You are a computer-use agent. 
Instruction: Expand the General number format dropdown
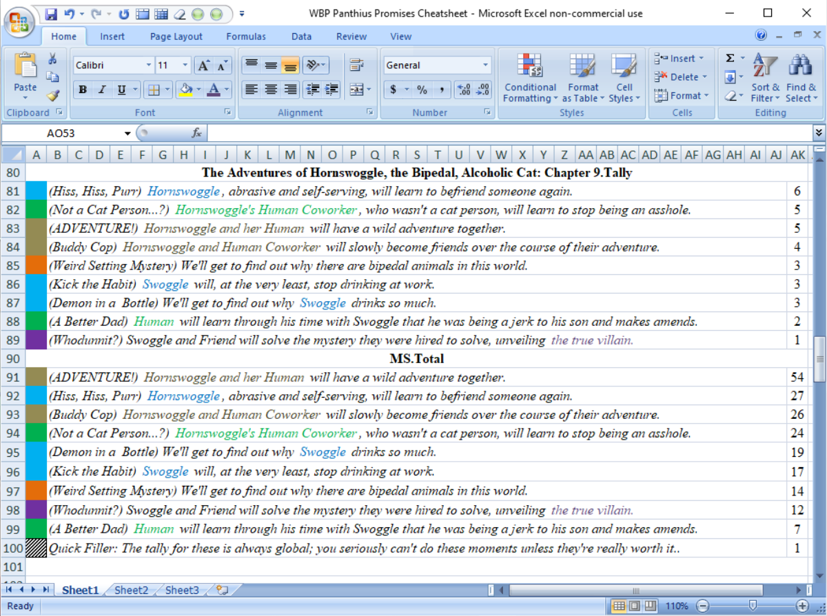(x=486, y=65)
